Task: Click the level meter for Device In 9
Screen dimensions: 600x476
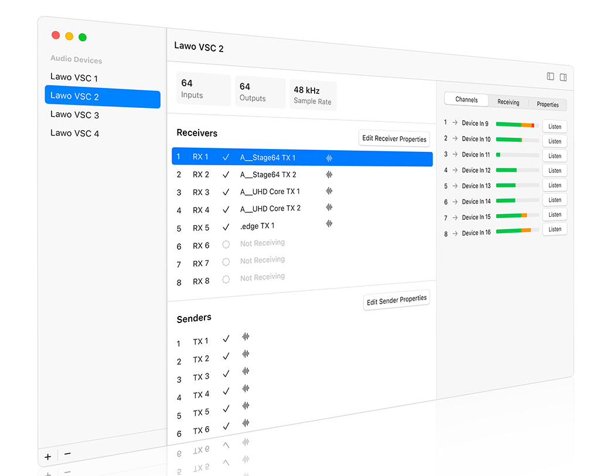Action: click(x=517, y=125)
